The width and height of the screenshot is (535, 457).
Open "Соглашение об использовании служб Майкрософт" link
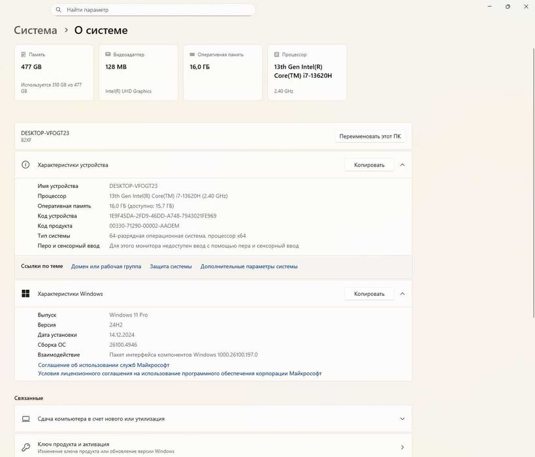(104, 365)
